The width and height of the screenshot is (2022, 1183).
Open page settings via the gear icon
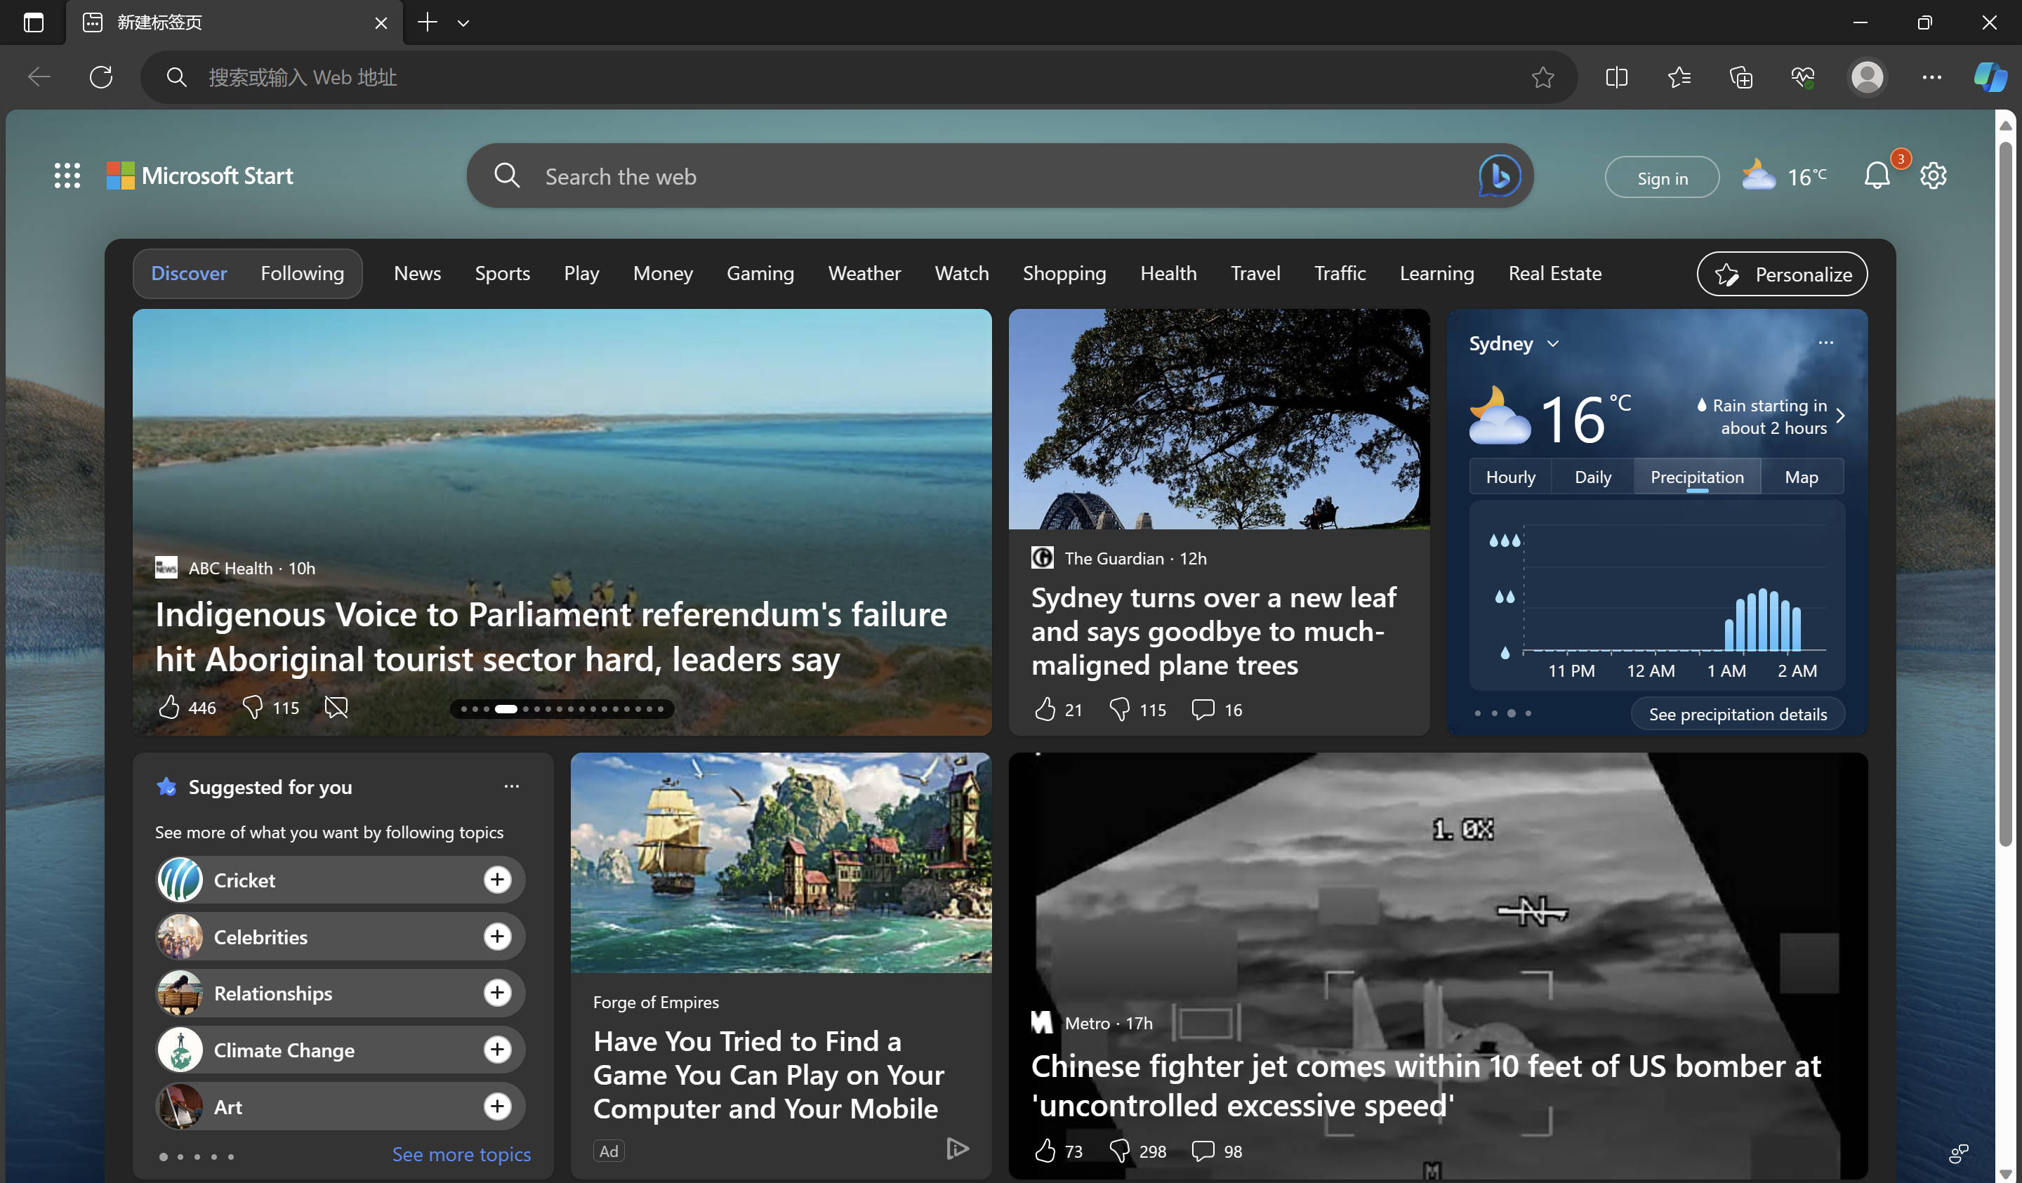coord(1933,176)
